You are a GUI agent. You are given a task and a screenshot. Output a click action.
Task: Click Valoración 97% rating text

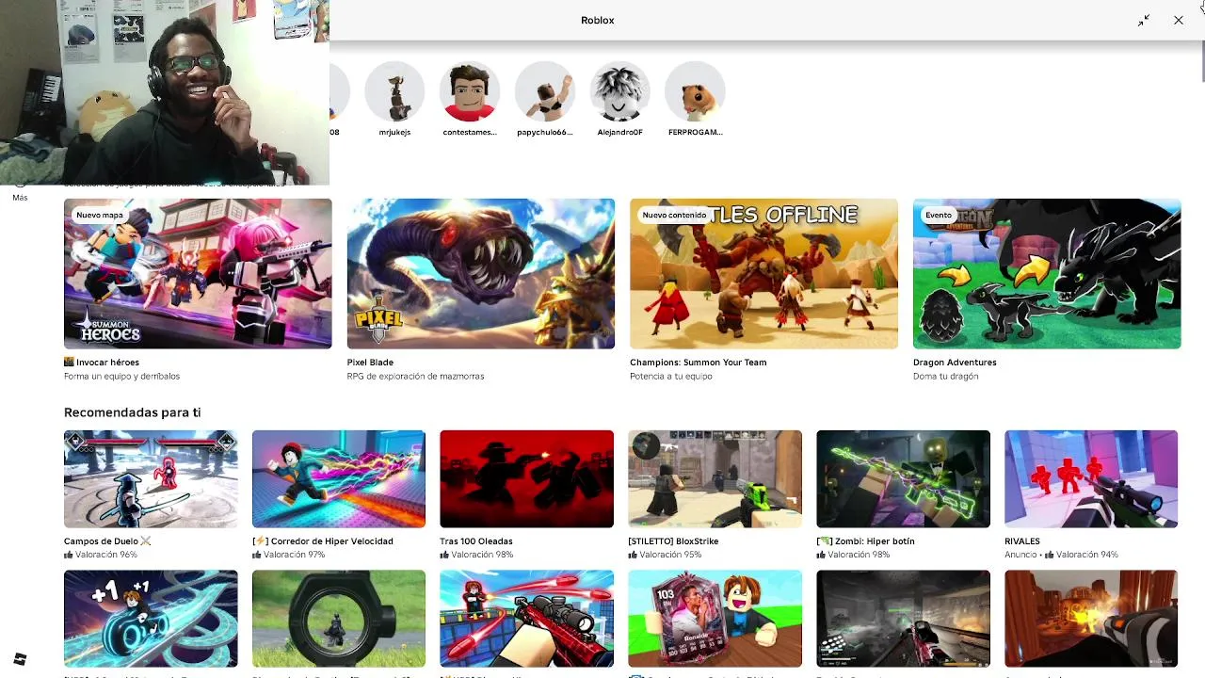coord(289,555)
